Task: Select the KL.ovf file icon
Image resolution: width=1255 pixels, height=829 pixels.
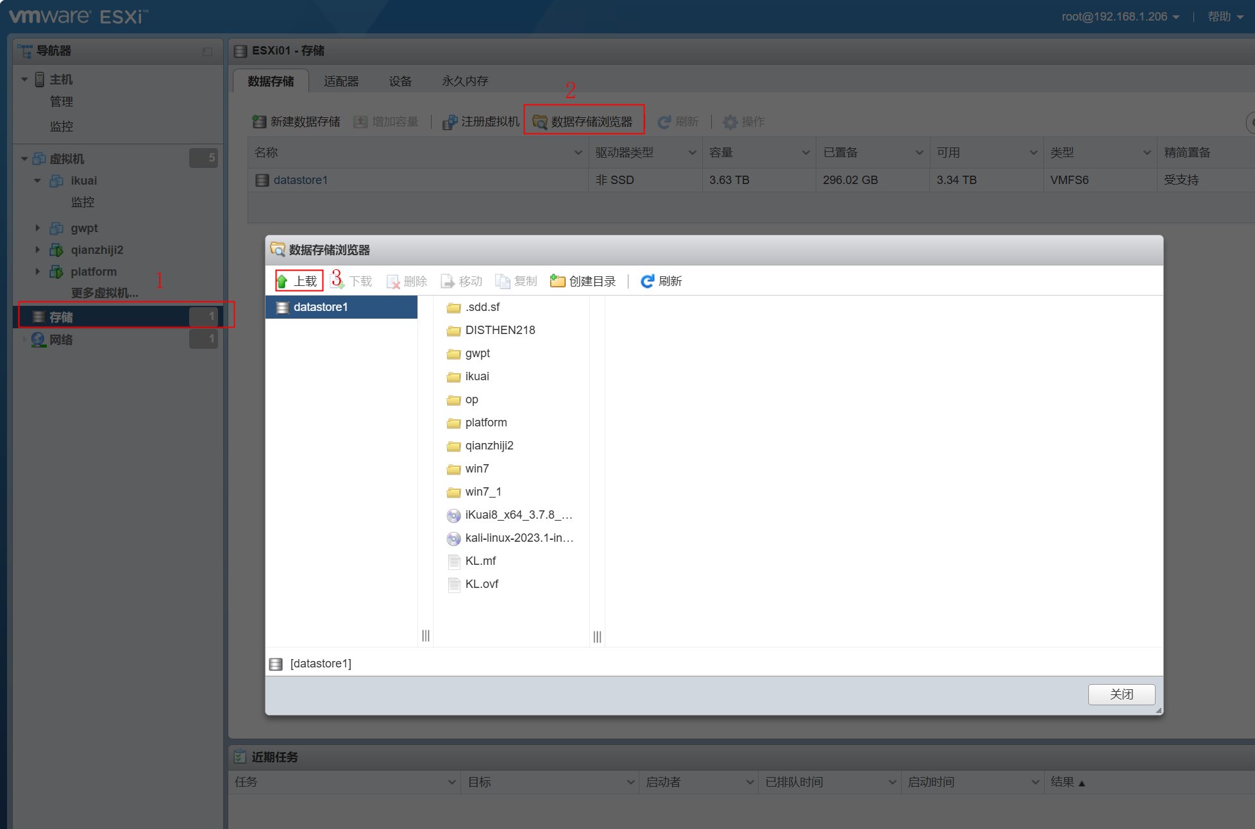Action: coord(454,585)
